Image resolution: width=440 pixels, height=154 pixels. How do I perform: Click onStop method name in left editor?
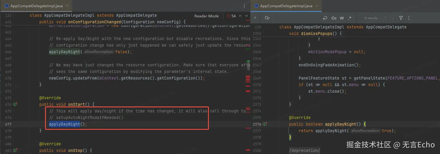click(75, 150)
